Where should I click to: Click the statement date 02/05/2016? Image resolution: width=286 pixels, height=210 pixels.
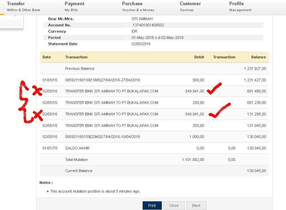tap(141, 44)
